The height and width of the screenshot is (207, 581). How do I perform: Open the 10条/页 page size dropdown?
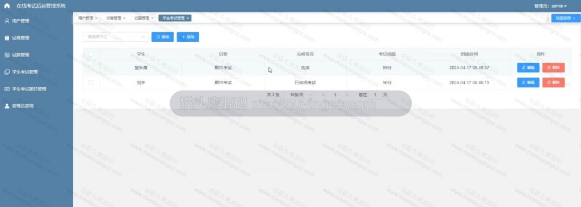[299, 95]
